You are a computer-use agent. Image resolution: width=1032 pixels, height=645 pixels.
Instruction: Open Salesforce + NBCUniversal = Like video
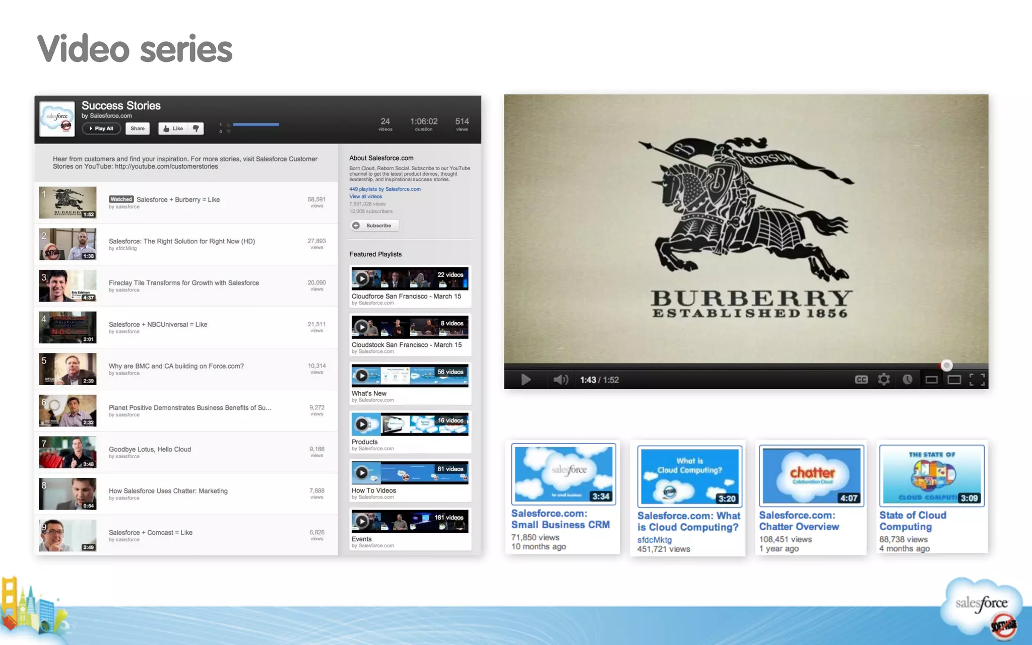158,325
